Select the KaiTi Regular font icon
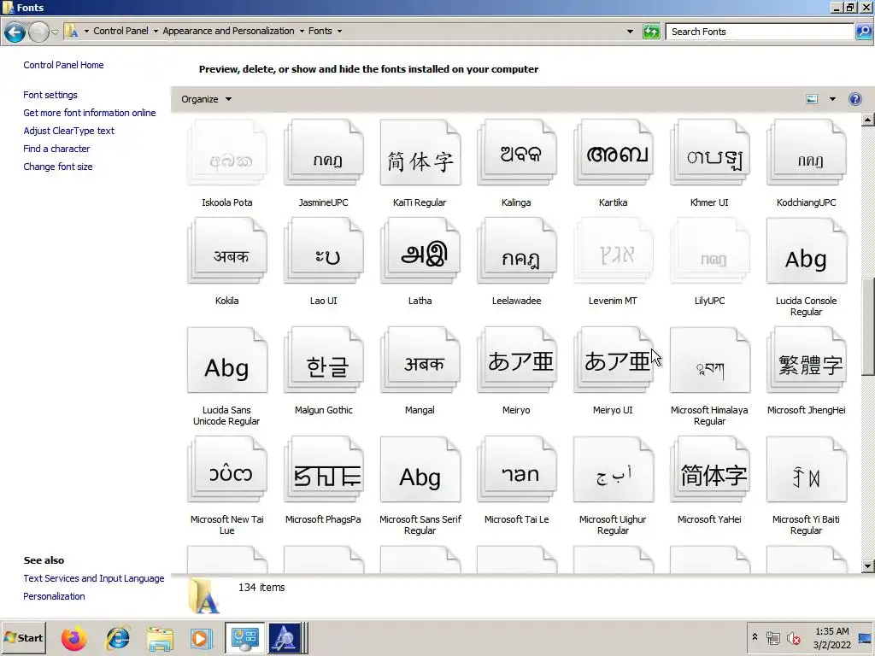 click(420, 152)
